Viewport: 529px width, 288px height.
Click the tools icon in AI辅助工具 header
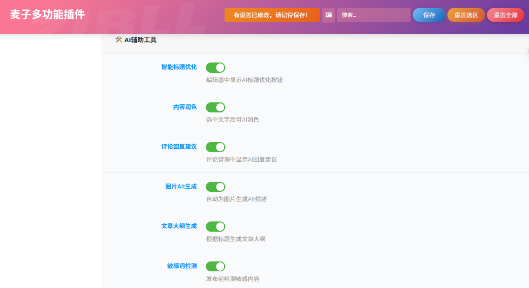[119, 40]
